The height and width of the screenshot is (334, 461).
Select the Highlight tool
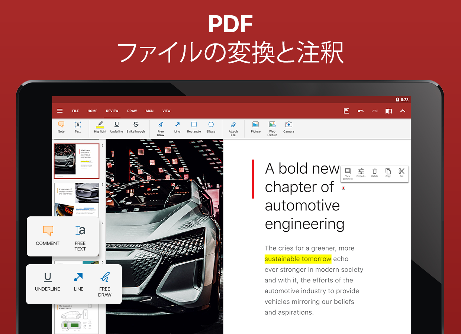(100, 127)
